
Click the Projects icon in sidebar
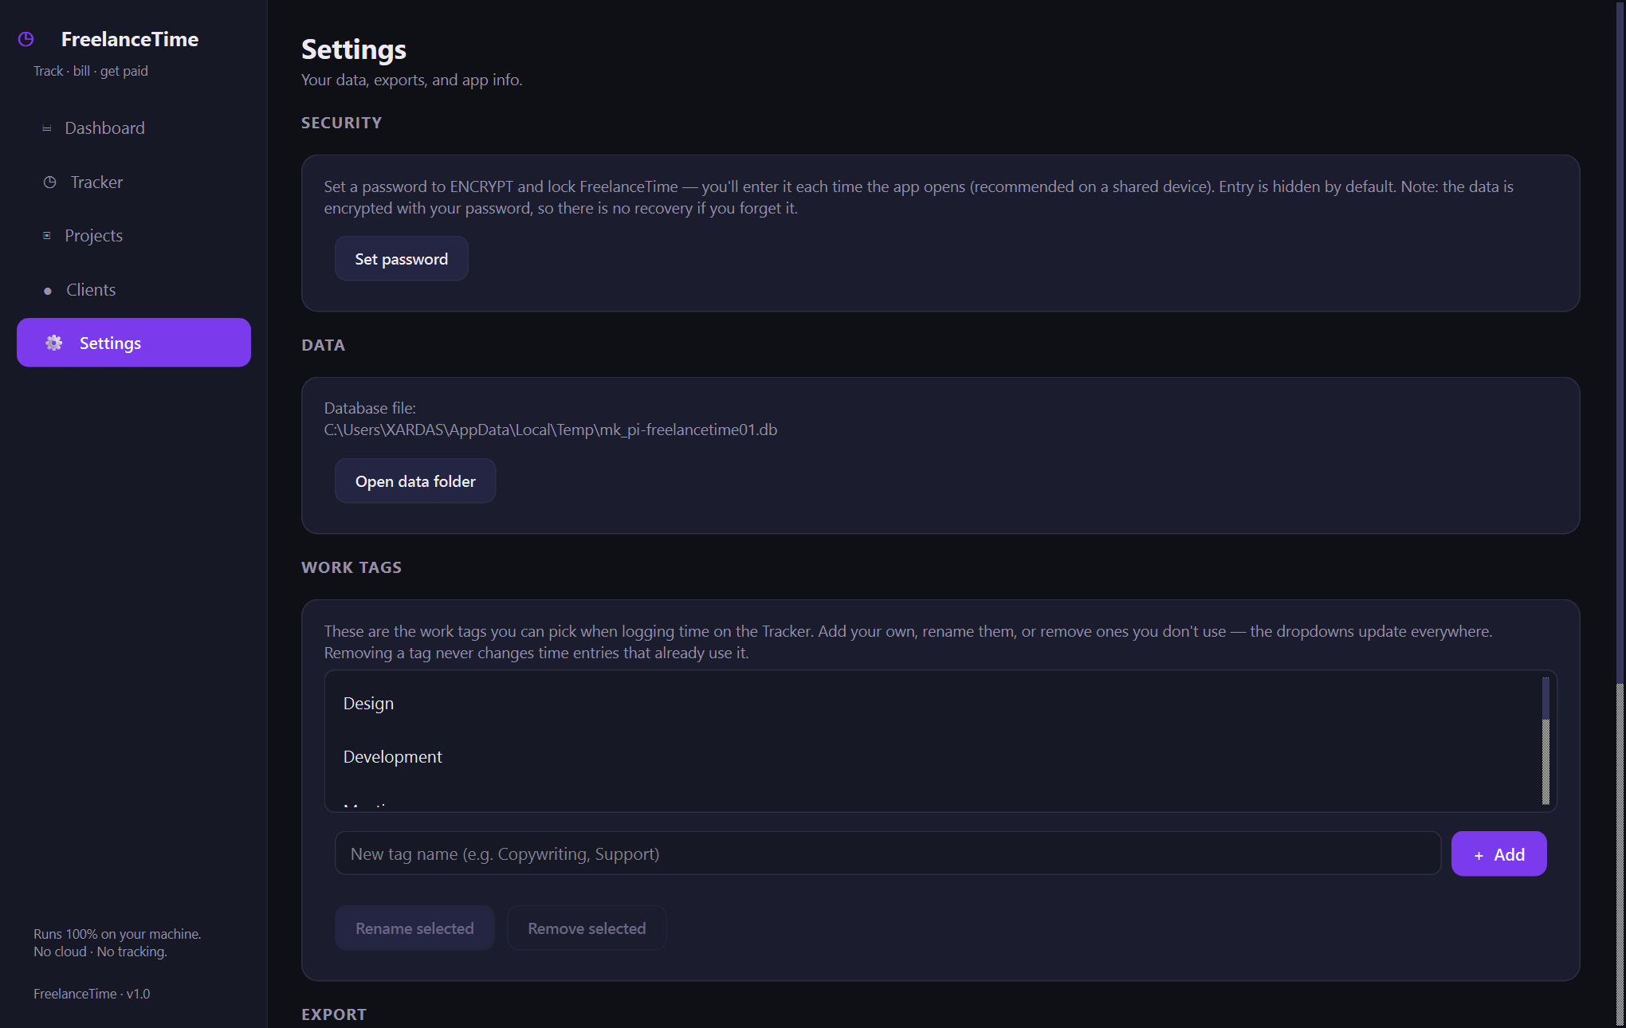[x=47, y=236]
